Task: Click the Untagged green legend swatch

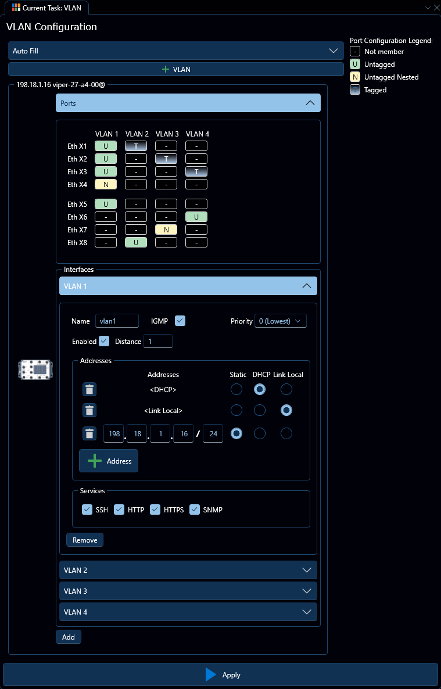Action: (355, 64)
